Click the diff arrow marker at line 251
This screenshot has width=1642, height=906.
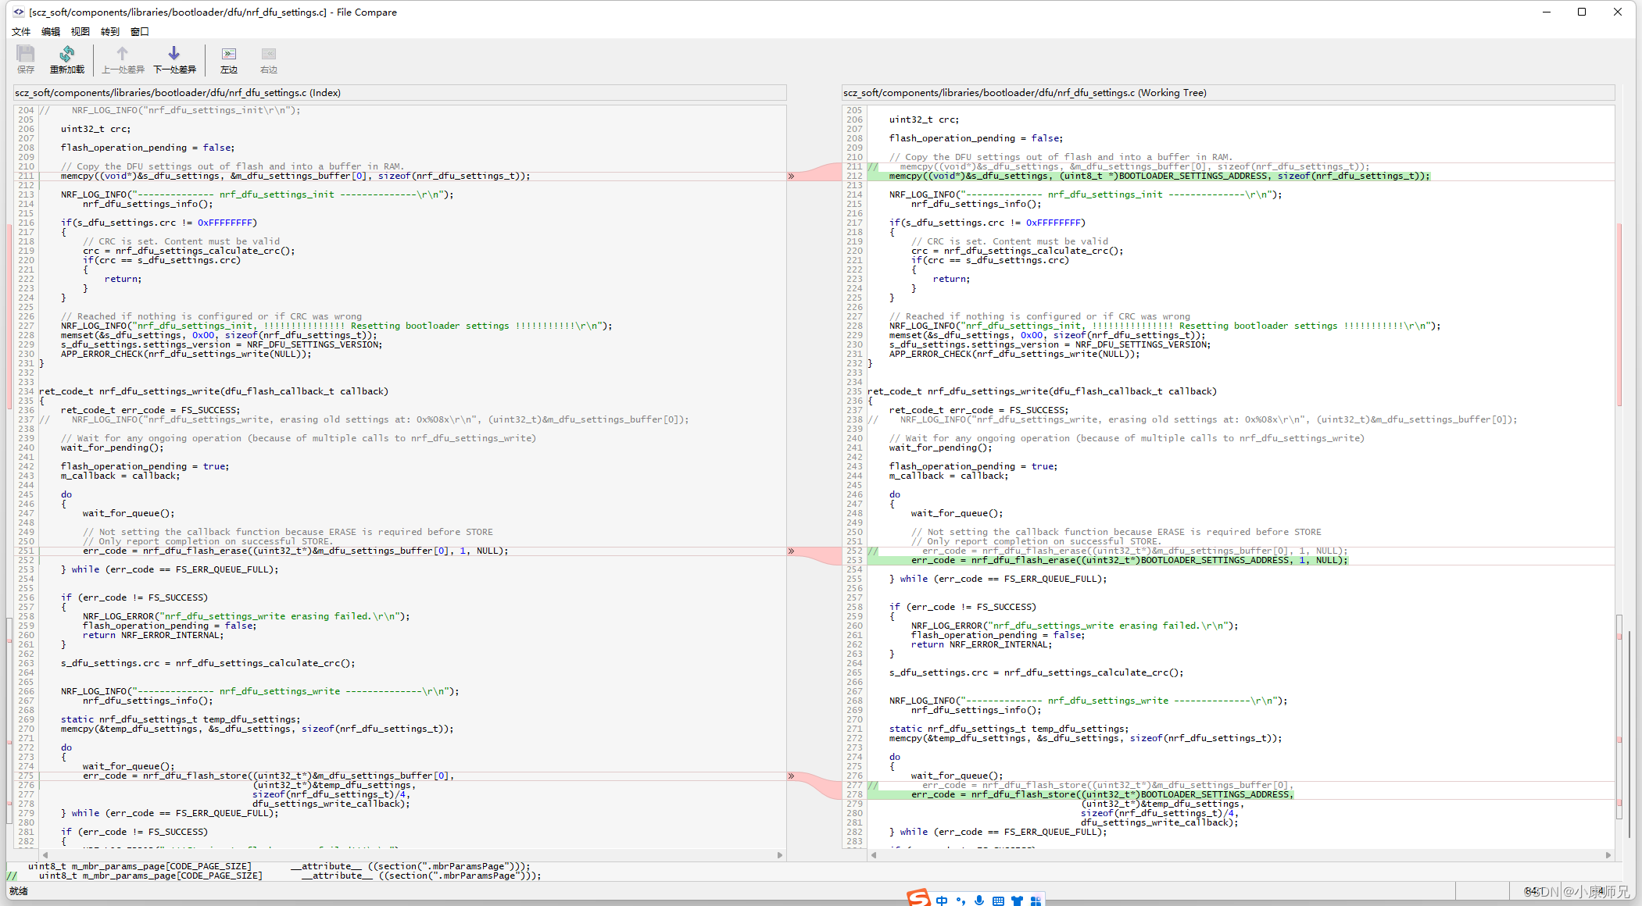pyautogui.click(x=791, y=551)
